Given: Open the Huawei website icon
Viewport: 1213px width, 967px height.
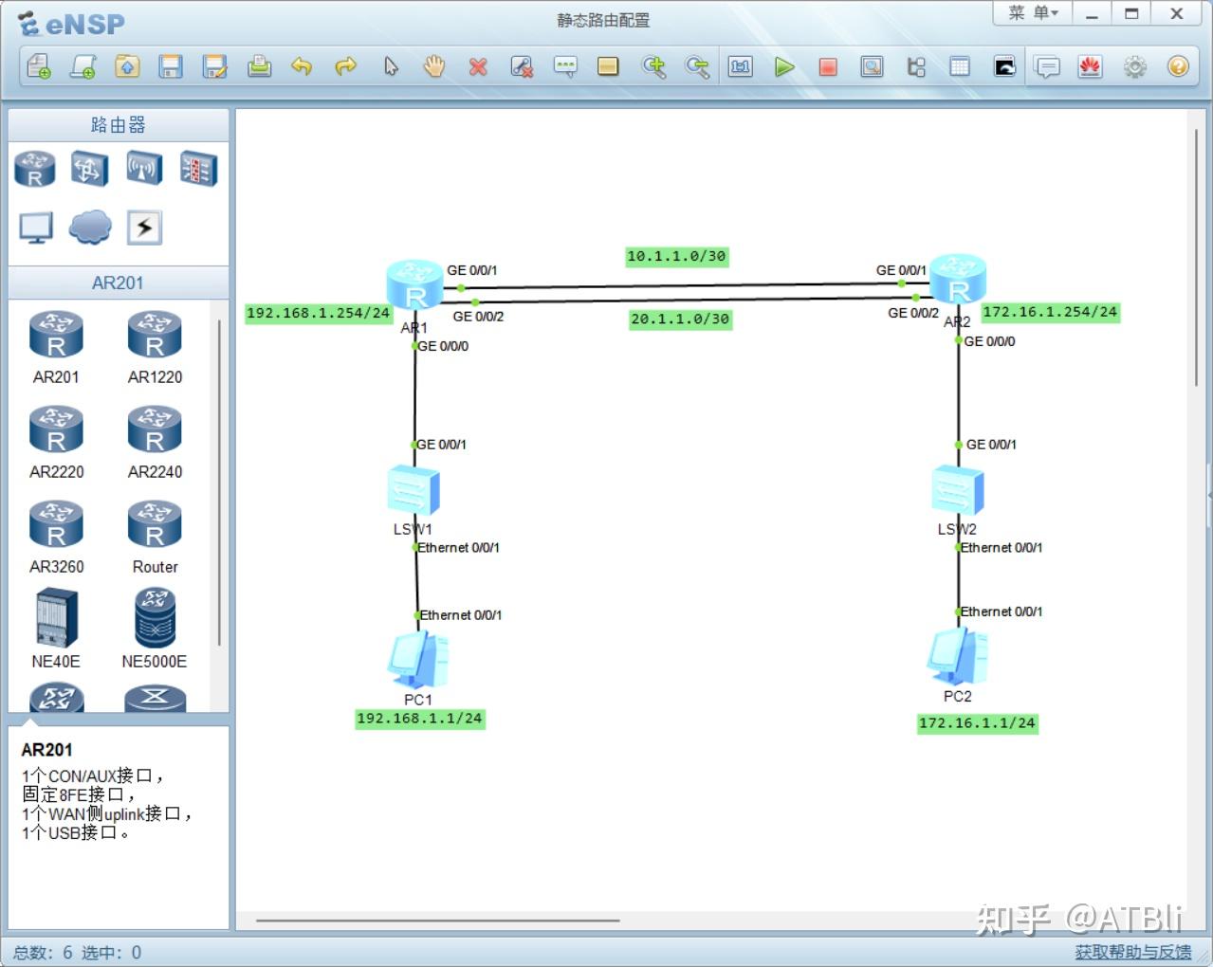Looking at the screenshot, I should [1091, 66].
